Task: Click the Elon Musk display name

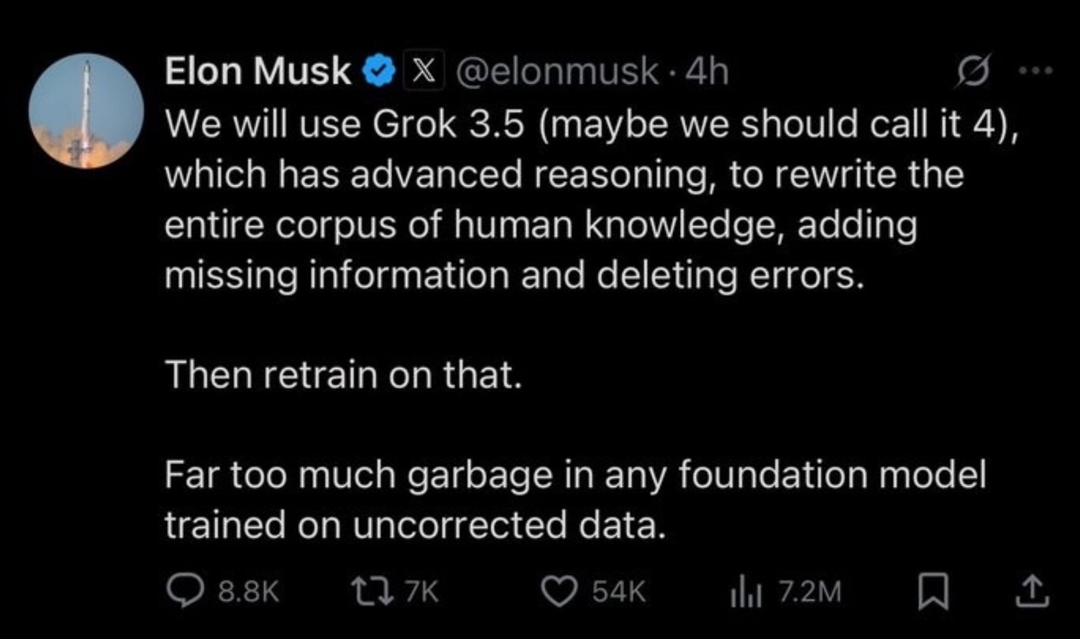Action: (x=258, y=71)
